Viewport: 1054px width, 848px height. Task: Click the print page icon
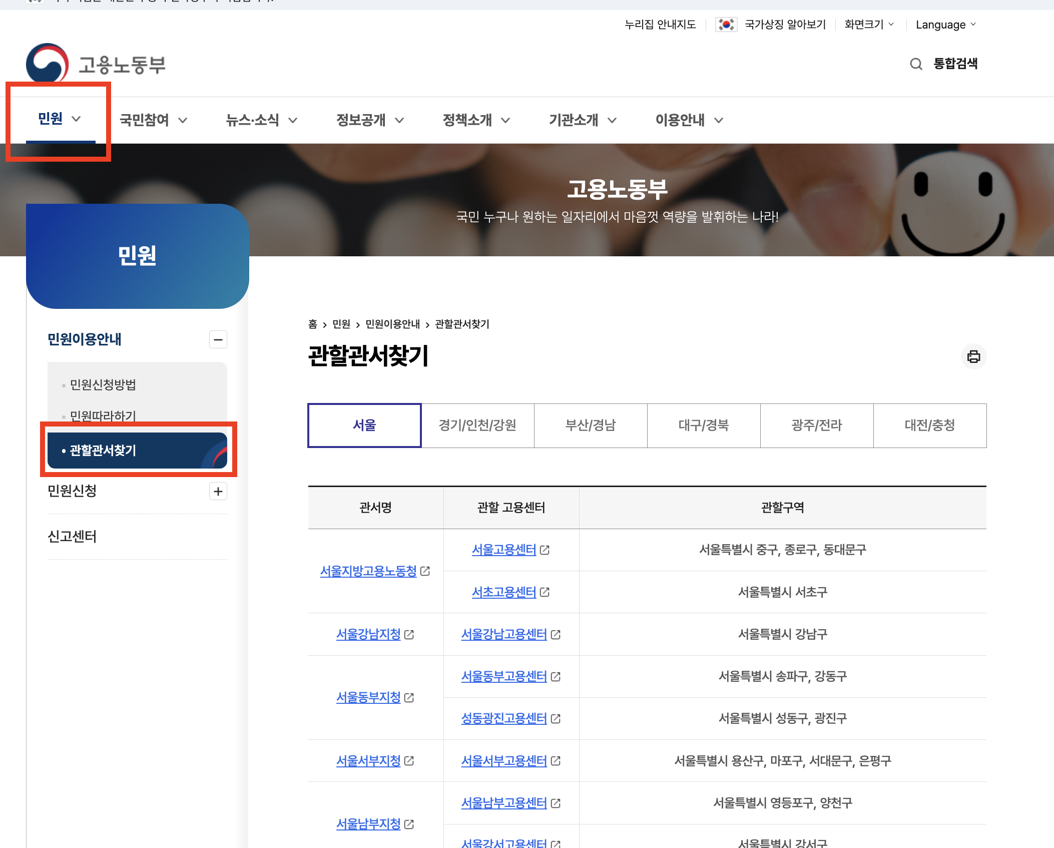973,356
